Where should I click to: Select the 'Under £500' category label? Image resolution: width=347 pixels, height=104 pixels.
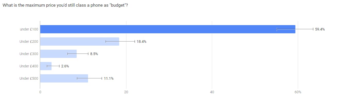pos(29,78)
